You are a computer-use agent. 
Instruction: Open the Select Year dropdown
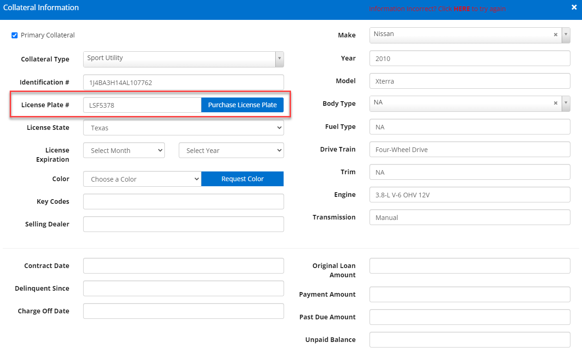point(231,150)
